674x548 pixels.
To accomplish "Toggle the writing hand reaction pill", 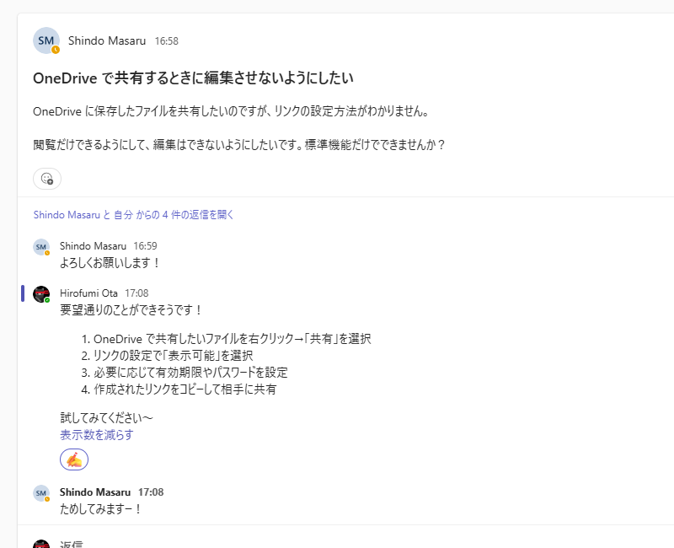I will tap(74, 459).
